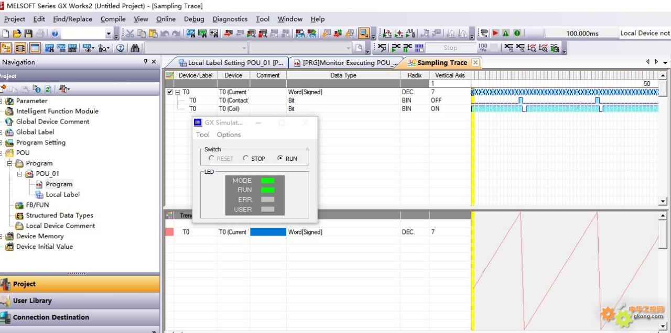This screenshot has height=333, width=671.
Task: Open the Diagnostics menu
Action: tap(230, 19)
